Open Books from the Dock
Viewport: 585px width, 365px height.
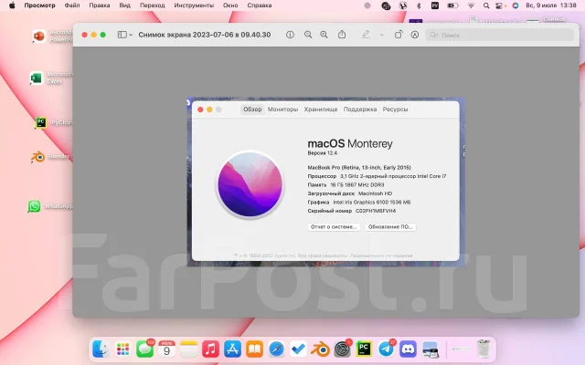click(x=254, y=349)
